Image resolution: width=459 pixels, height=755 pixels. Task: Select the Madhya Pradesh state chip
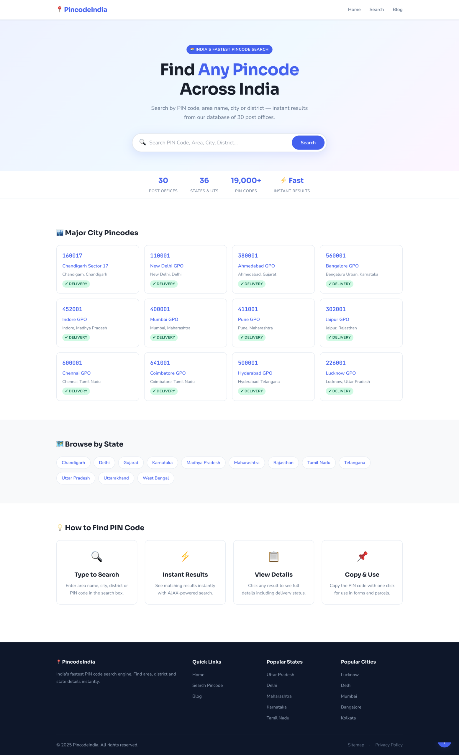pyautogui.click(x=203, y=463)
